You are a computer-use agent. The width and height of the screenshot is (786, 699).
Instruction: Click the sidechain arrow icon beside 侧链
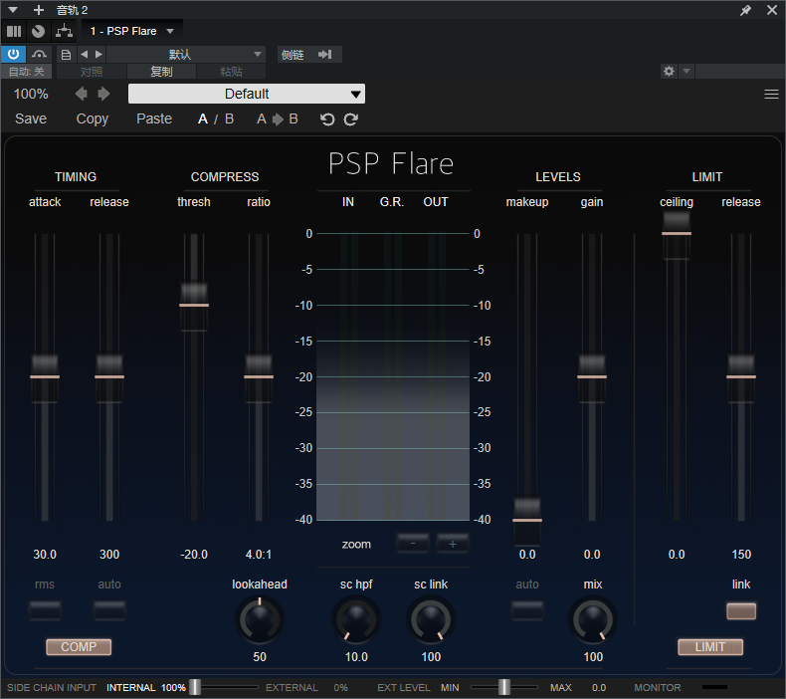(x=324, y=54)
